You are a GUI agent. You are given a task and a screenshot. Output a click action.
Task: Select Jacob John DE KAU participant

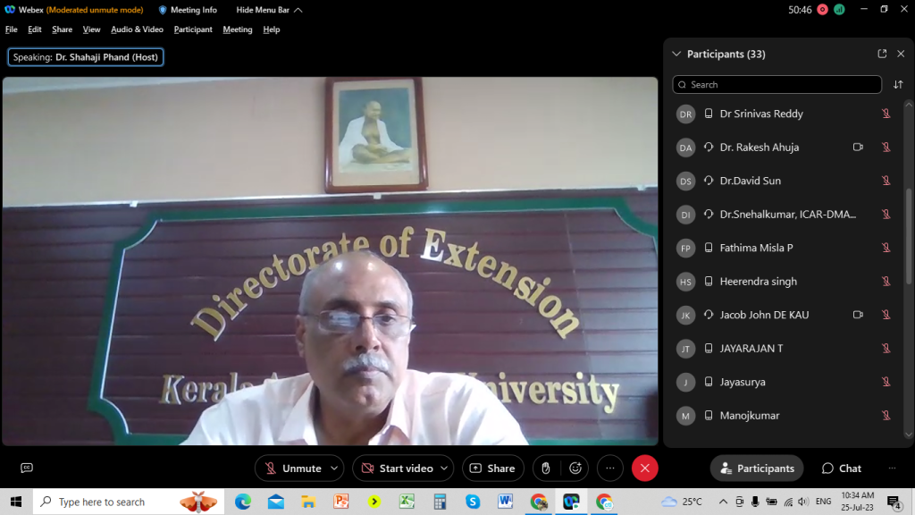point(785,316)
